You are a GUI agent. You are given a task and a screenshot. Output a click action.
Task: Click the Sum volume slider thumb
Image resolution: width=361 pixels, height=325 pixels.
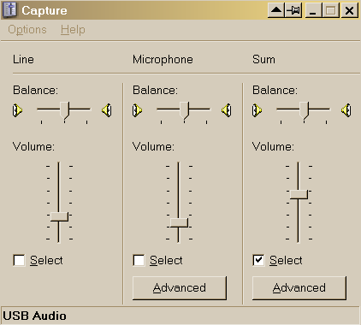pyautogui.click(x=299, y=195)
